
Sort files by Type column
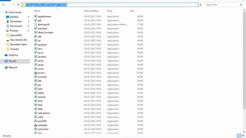click(x=110, y=11)
